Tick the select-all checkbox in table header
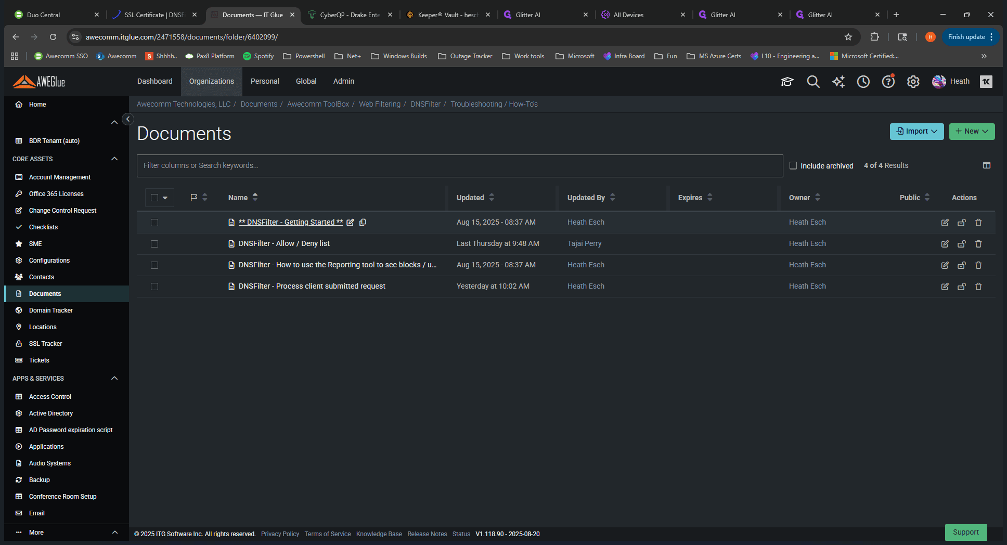The image size is (1007, 545). 154,198
